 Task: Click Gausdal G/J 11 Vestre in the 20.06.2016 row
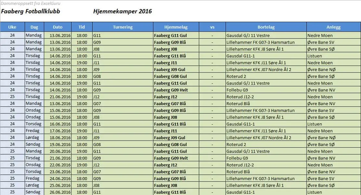(248, 151)
